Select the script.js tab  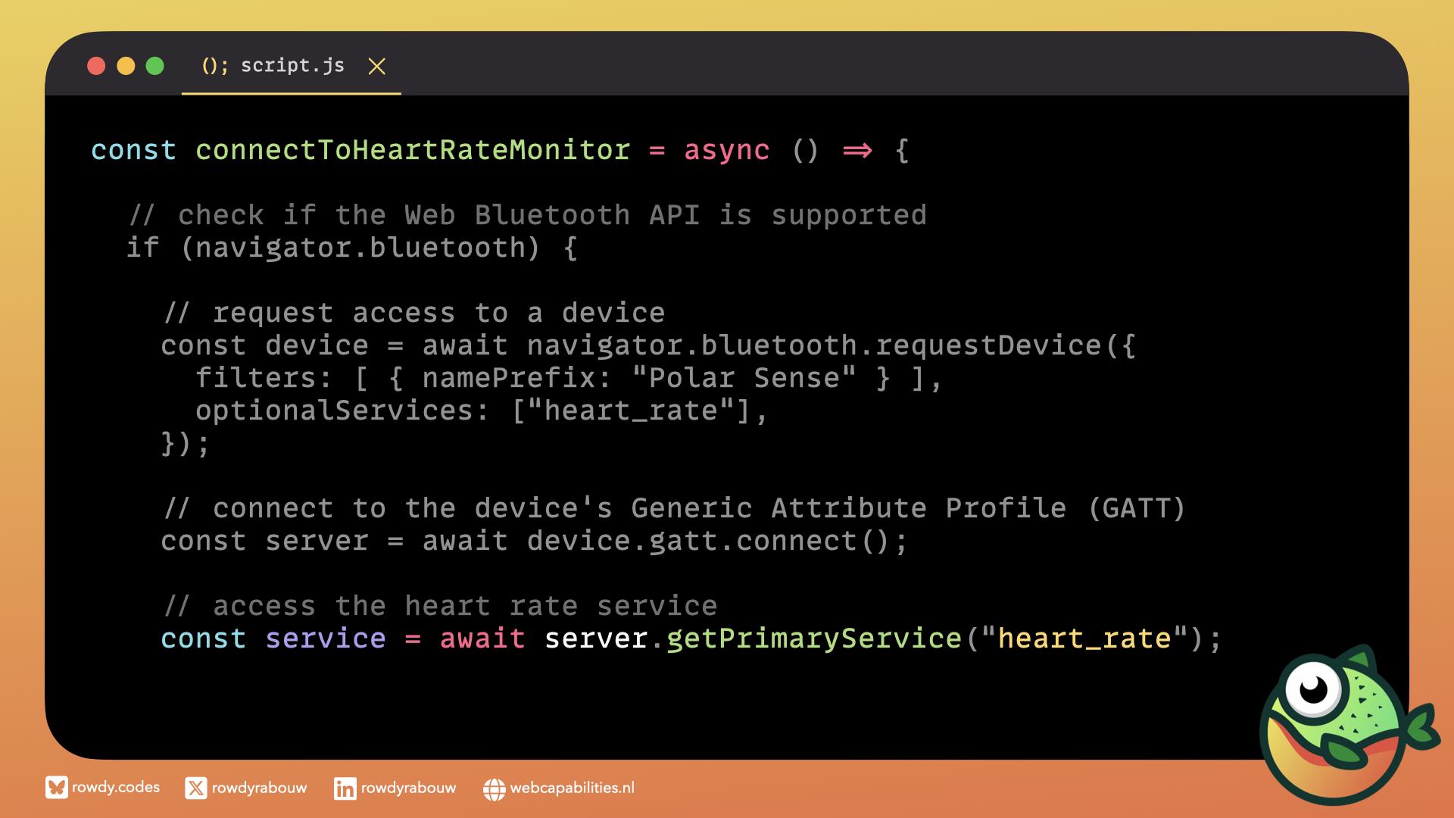coord(292,66)
